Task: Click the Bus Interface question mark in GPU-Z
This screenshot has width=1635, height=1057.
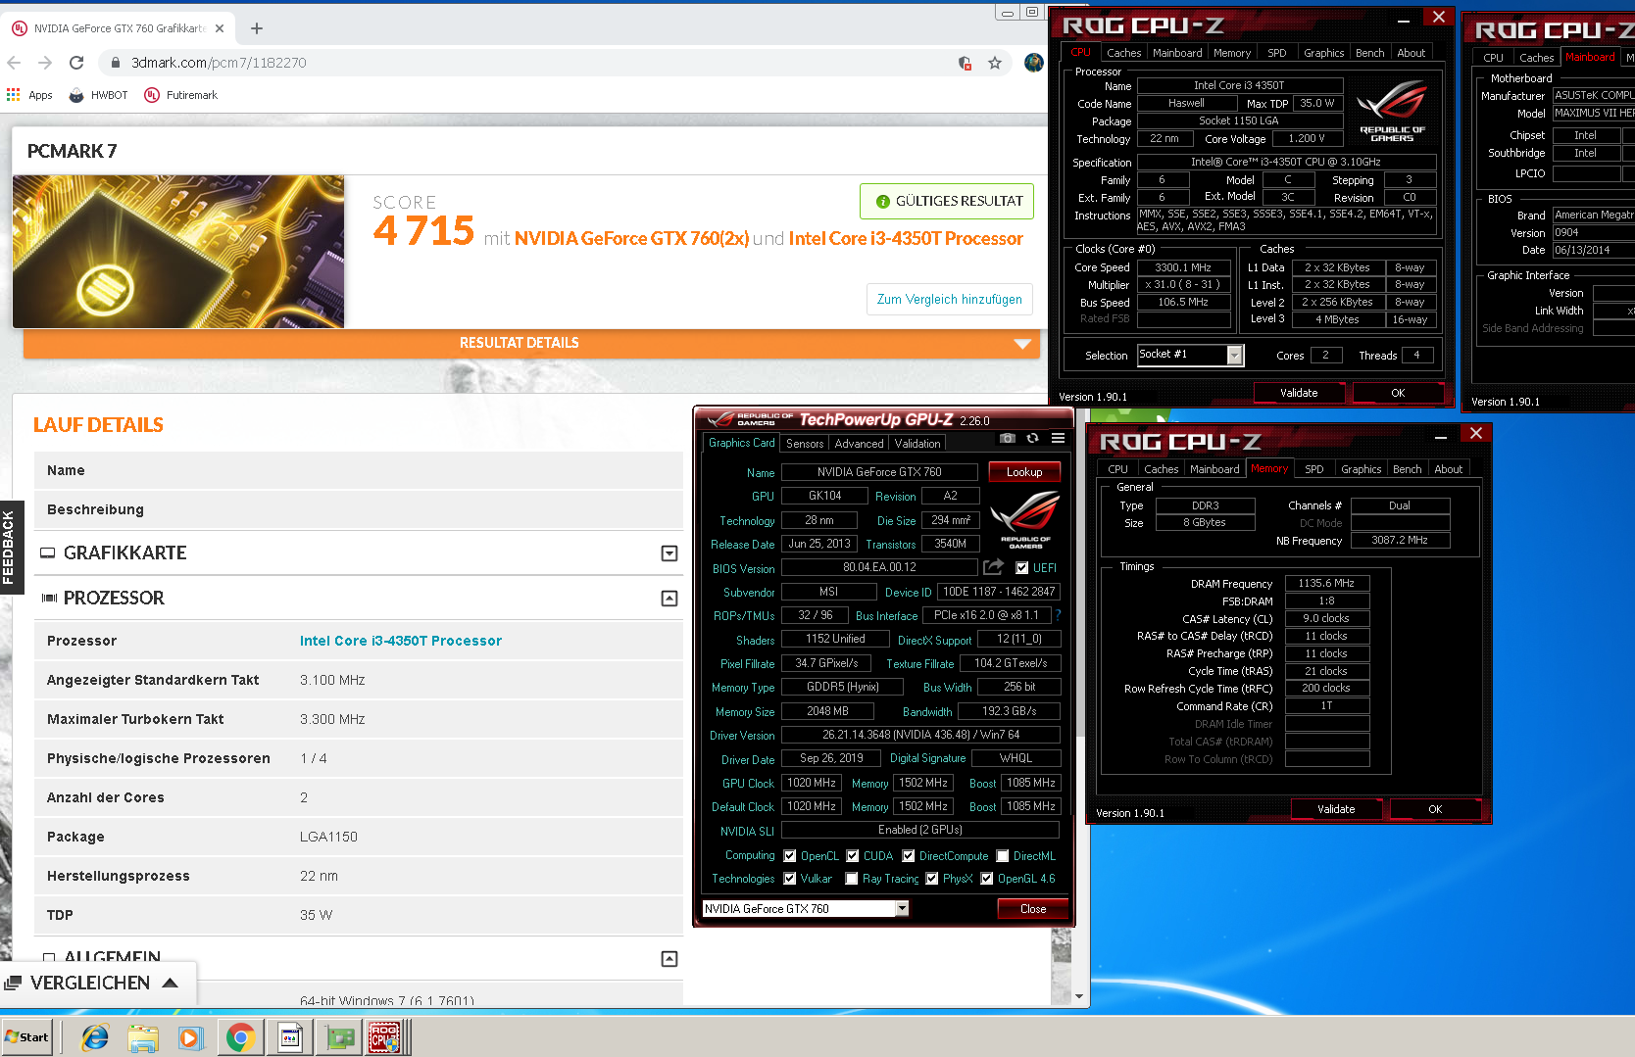Action: tap(1059, 615)
